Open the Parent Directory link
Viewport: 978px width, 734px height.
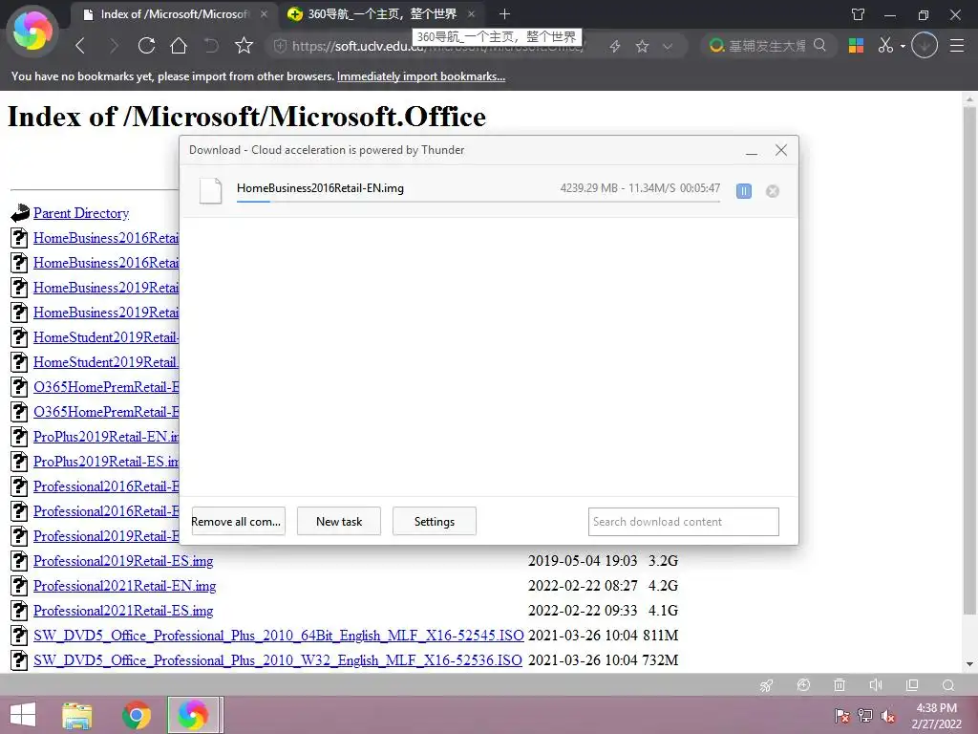click(81, 213)
